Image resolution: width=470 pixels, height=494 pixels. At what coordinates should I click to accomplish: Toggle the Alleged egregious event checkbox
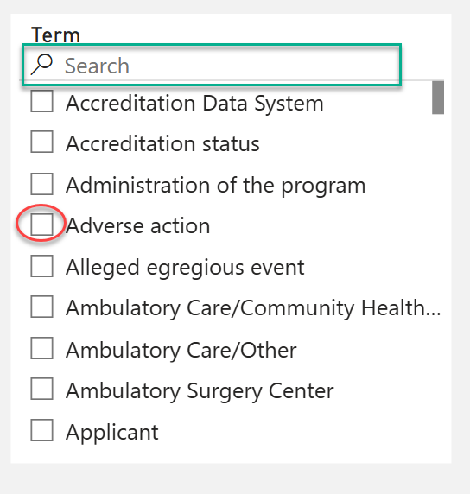41,266
